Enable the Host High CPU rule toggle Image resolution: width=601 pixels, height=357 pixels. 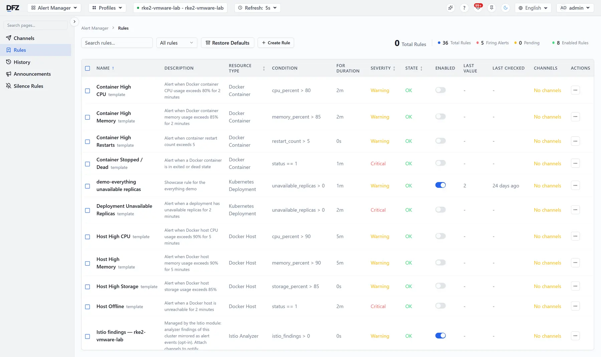pos(440,236)
